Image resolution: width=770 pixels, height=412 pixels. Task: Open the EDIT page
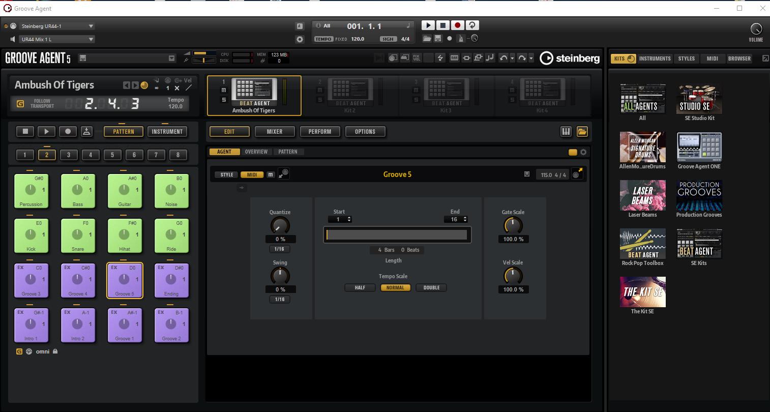click(229, 132)
